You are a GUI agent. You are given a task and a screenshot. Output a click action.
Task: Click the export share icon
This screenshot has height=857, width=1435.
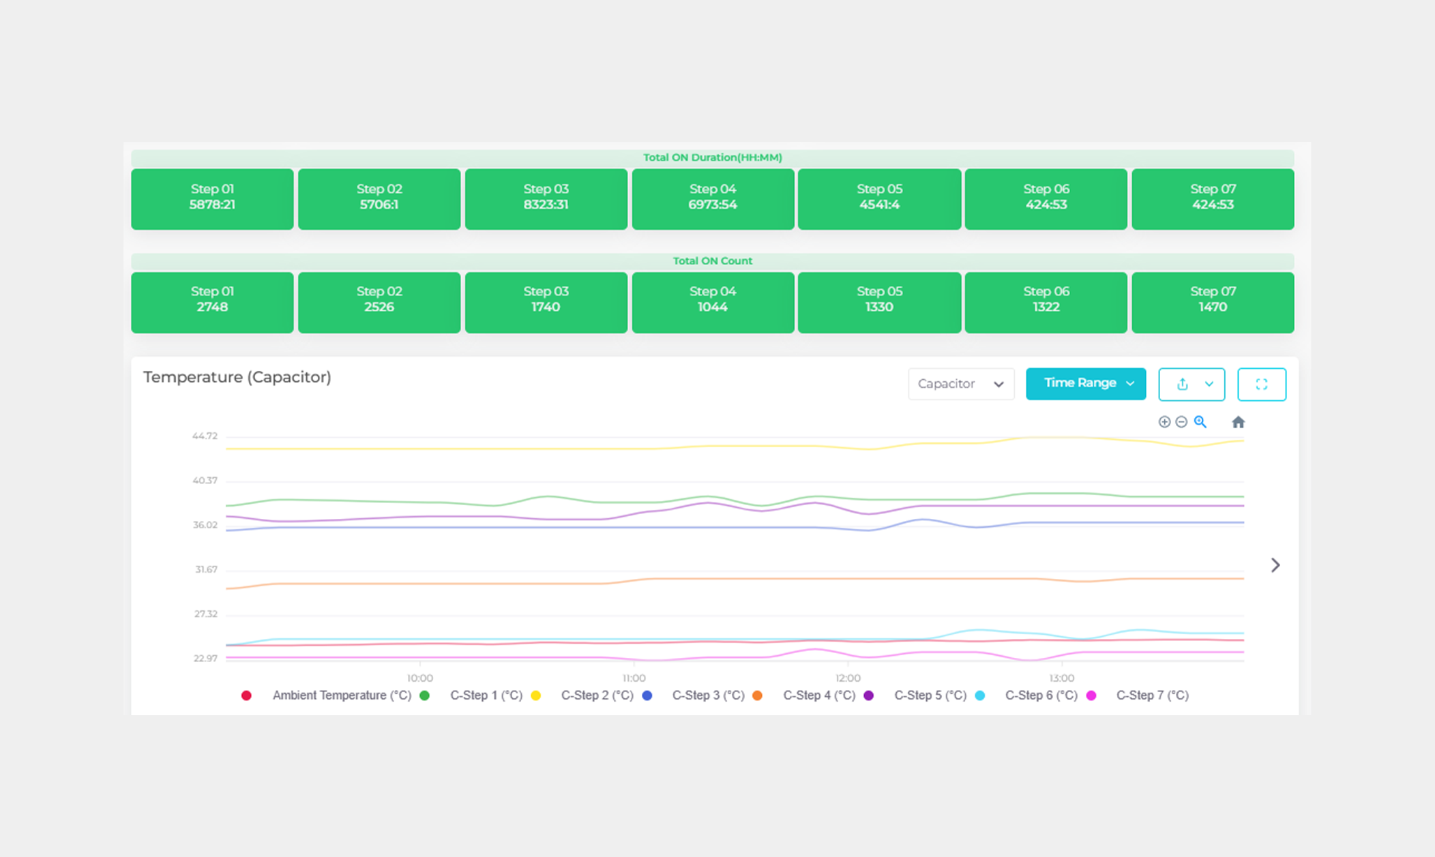pos(1183,384)
